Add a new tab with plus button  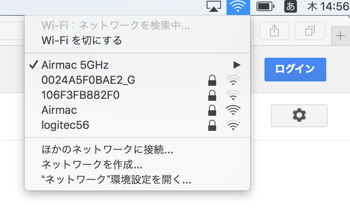tap(340, 36)
